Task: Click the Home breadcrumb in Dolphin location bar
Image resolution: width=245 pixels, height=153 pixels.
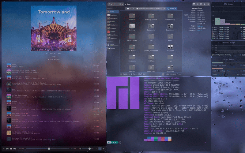Action: coord(129,4)
